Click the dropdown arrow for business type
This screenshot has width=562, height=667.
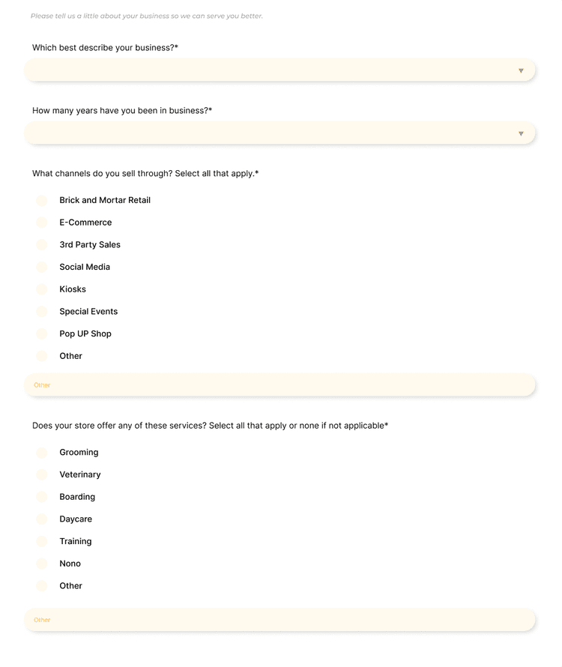tap(521, 70)
